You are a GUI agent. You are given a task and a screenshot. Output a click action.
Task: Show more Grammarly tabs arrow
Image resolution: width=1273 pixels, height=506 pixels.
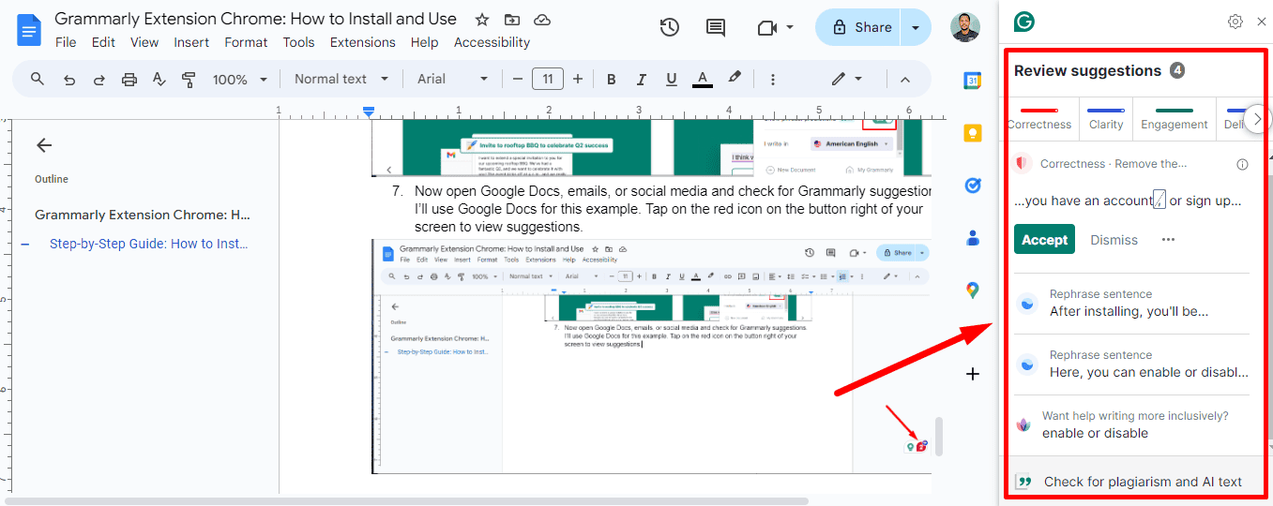(x=1258, y=119)
